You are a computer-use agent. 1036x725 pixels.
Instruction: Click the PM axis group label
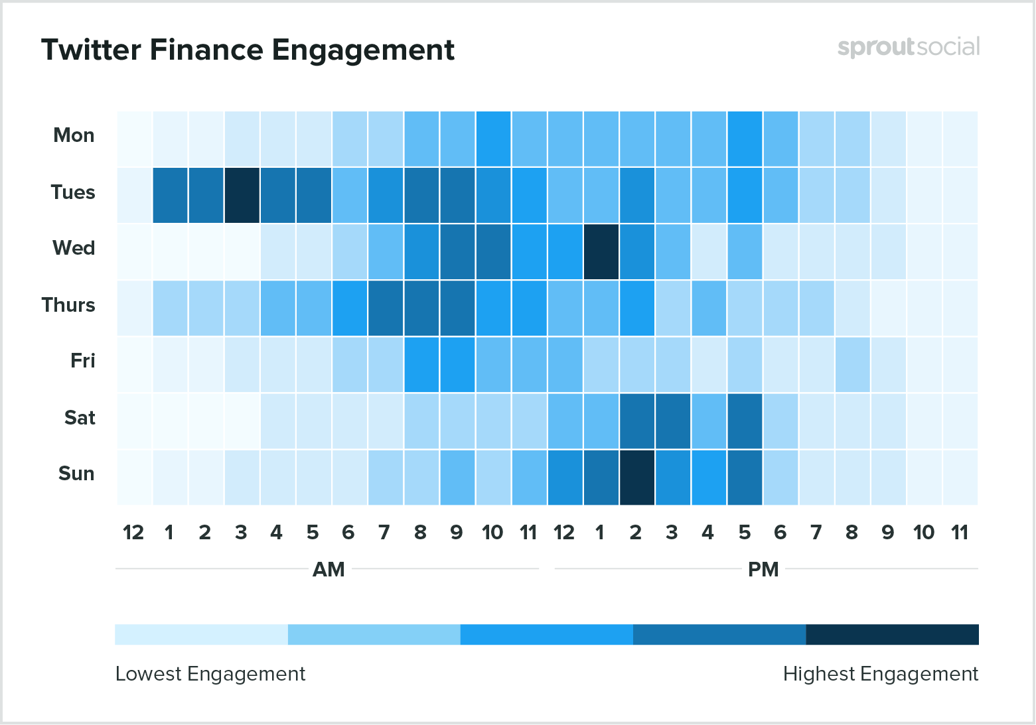coord(763,570)
